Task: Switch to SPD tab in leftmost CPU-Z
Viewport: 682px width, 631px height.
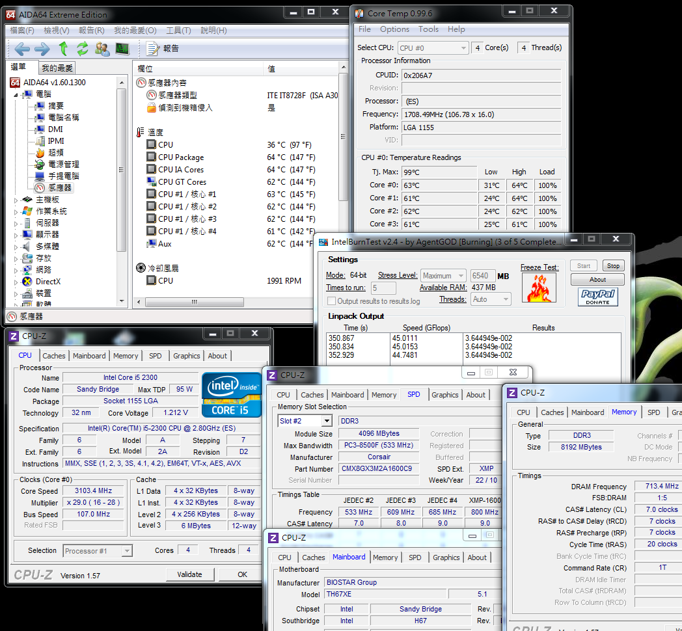Action: [x=156, y=356]
